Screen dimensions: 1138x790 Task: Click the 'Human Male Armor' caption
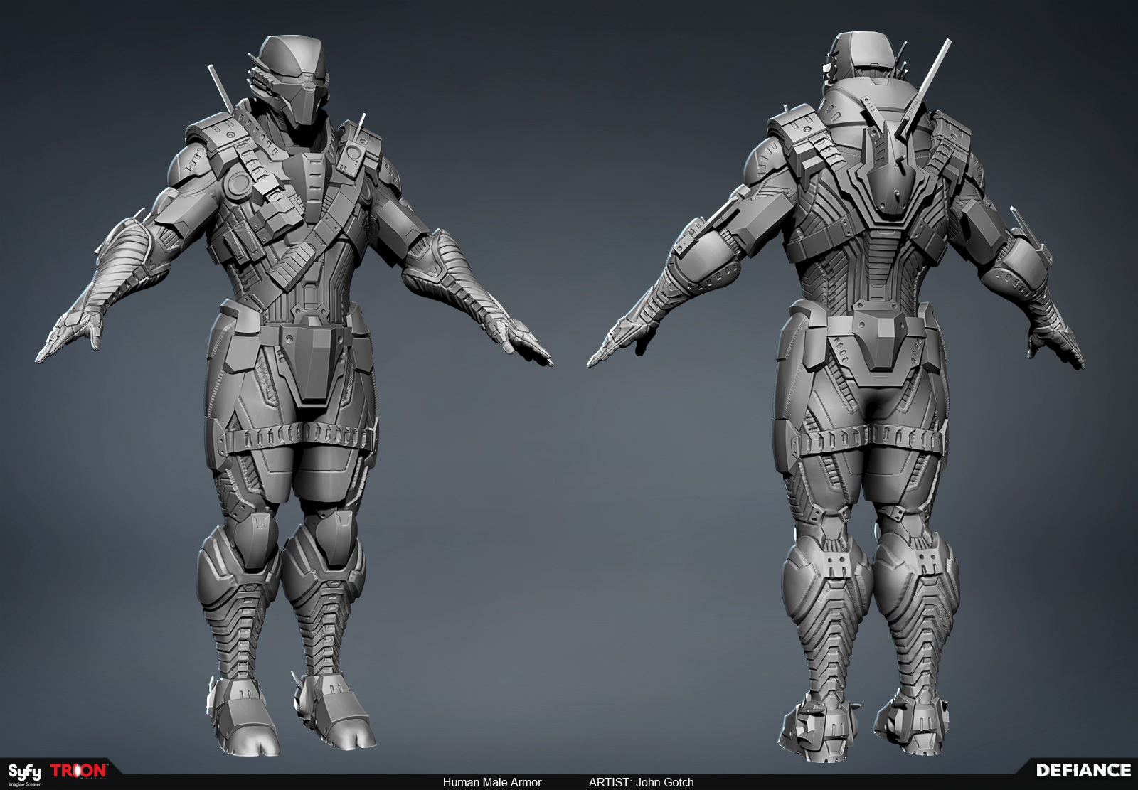(492, 782)
